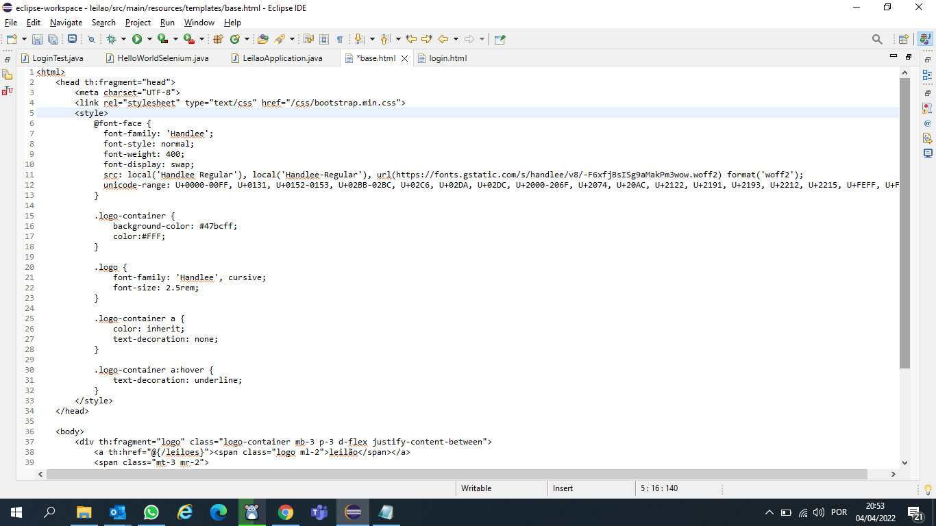This screenshot has height=526, width=936.
Task: Click the editor horizontal scrollbar thumb
Action: pos(457,474)
